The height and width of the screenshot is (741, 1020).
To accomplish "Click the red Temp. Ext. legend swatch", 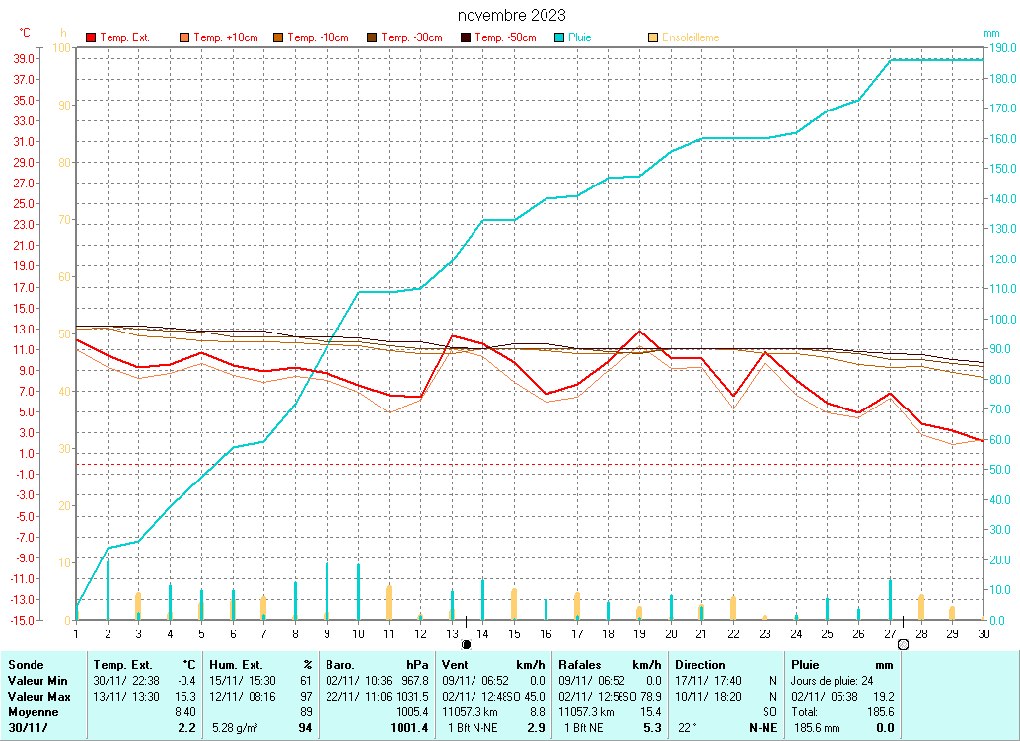I will [92, 37].
